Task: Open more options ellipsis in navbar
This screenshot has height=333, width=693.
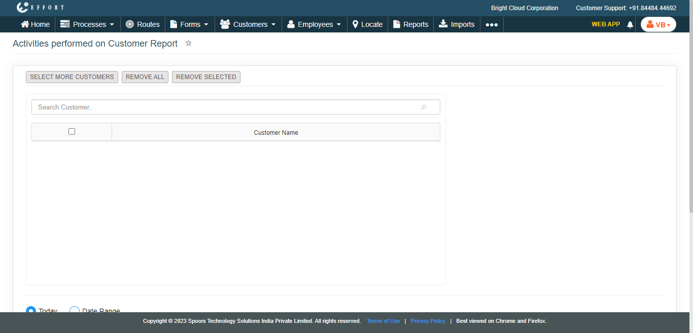Action: coord(492,24)
